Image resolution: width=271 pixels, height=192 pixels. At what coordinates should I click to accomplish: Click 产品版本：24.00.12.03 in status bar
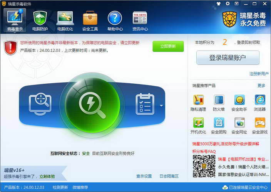click(x=24, y=187)
